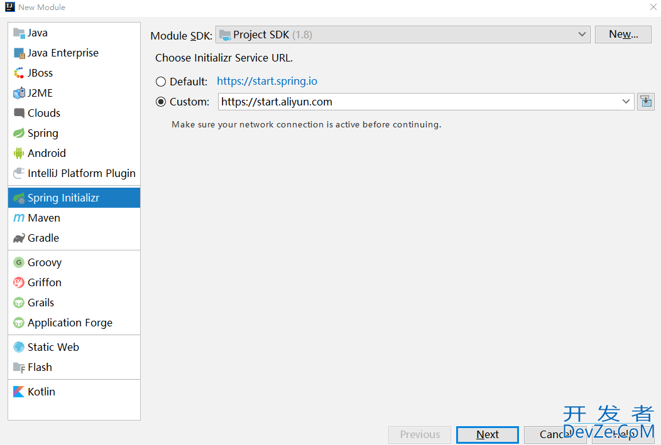Image resolution: width=661 pixels, height=445 pixels.
Task: Select the Default service URL radio button
Action: (161, 82)
